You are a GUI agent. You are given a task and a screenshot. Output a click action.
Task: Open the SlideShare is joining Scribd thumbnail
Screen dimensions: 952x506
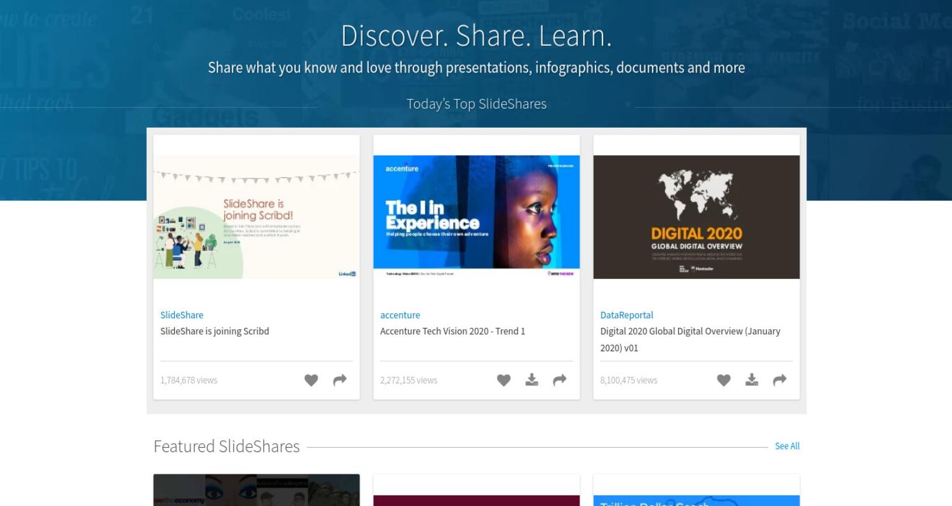(x=257, y=217)
